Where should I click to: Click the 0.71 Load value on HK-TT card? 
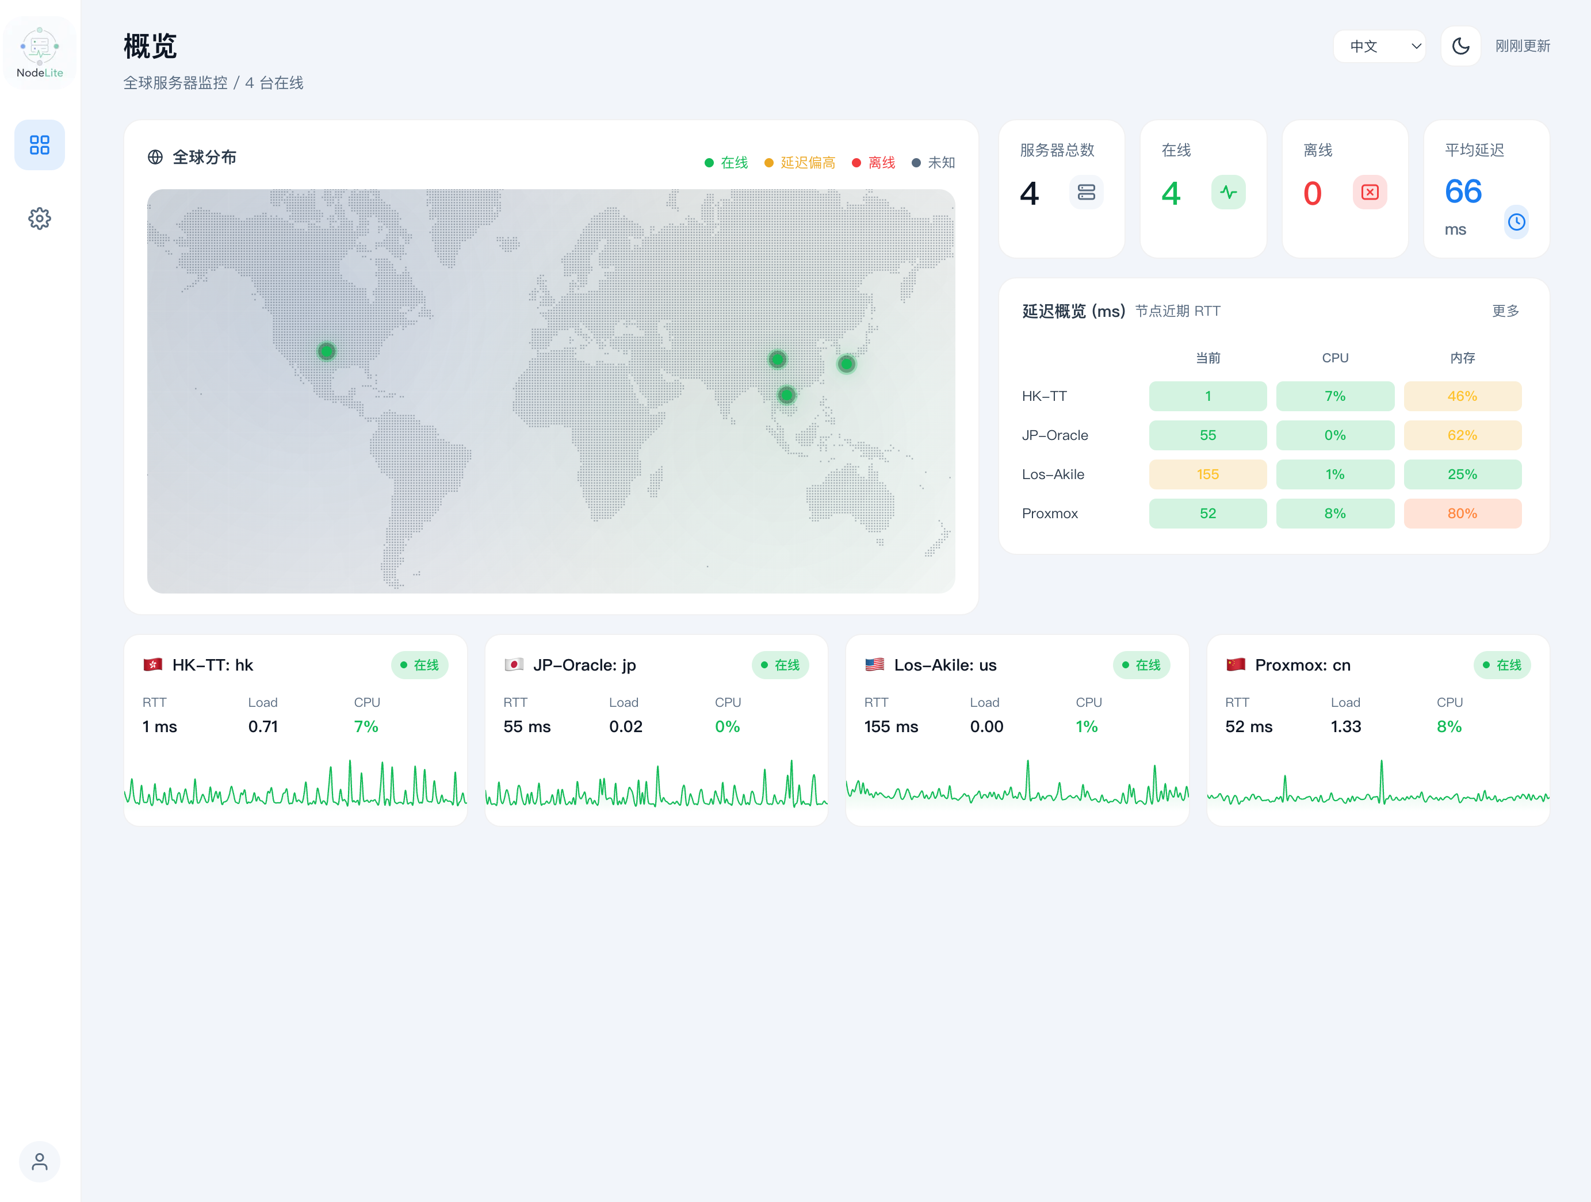[263, 726]
